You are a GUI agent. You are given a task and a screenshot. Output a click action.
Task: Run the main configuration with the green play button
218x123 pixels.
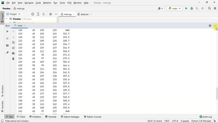[x=186, y=8]
